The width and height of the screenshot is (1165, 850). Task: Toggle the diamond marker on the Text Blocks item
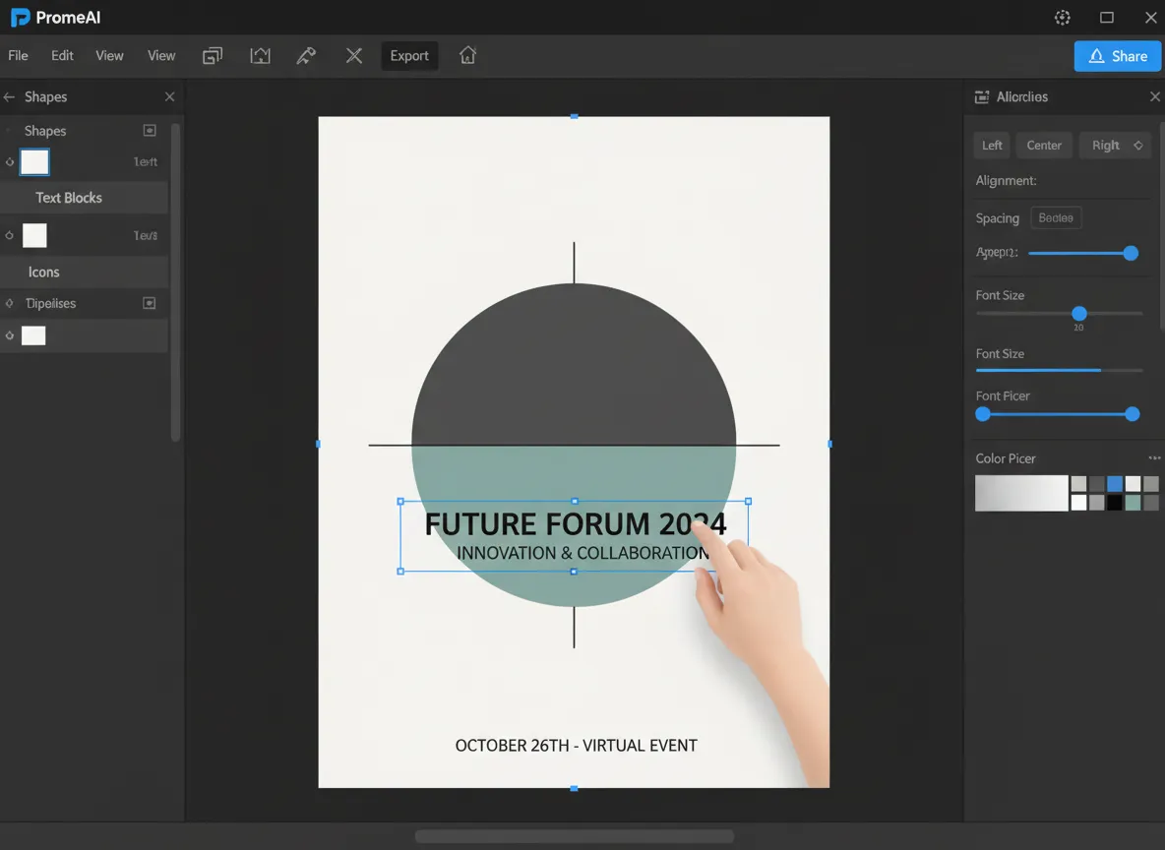click(x=8, y=235)
